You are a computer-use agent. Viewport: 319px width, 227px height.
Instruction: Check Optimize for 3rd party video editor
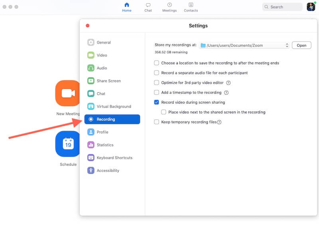[x=156, y=83]
